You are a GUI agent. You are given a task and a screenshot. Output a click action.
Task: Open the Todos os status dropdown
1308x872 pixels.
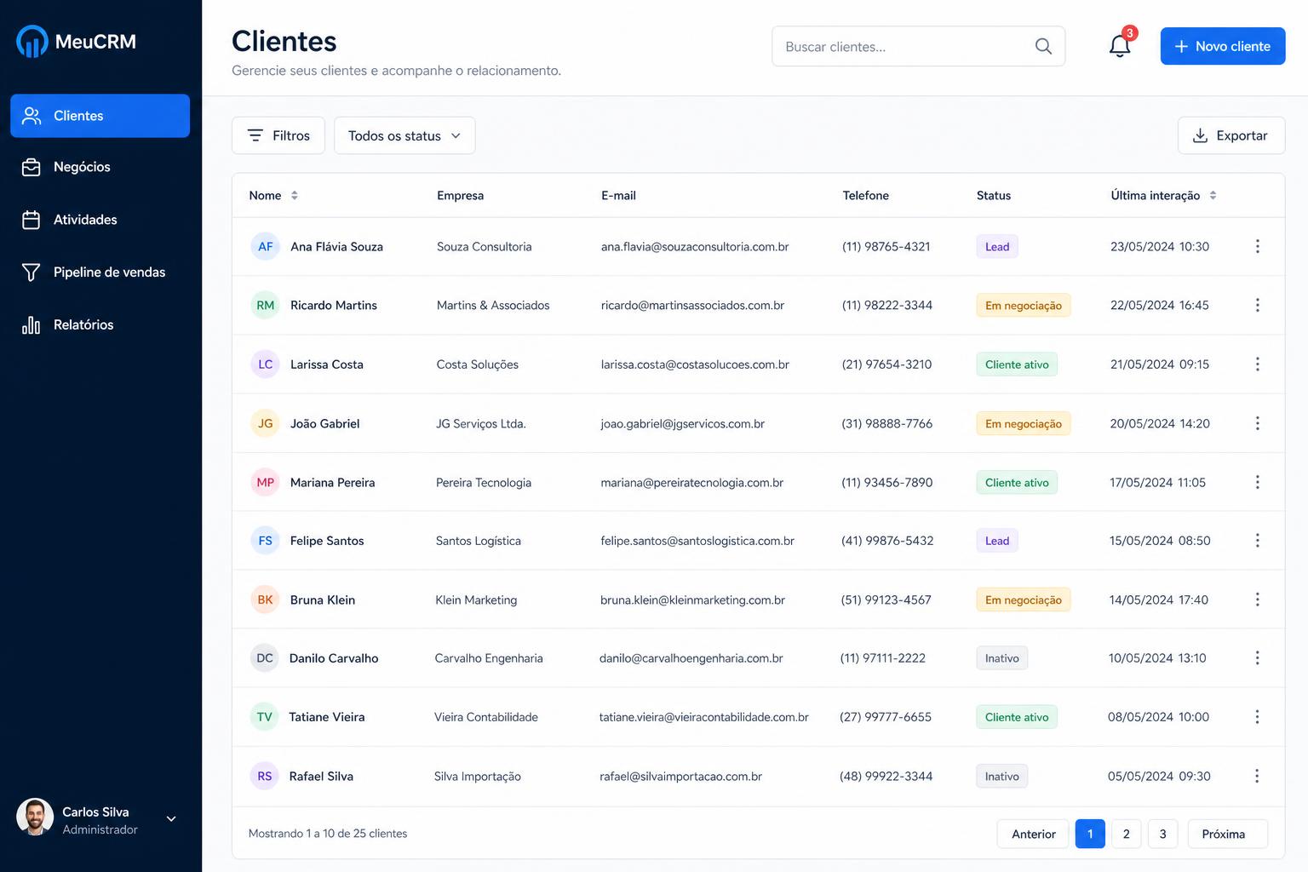click(404, 135)
